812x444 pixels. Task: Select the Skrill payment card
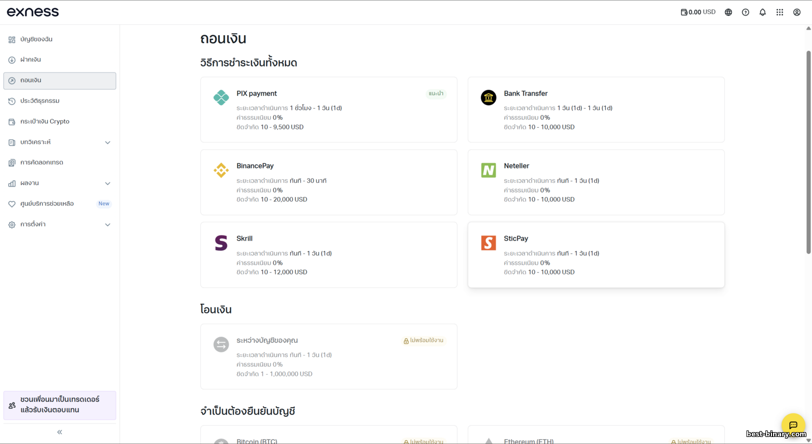click(329, 254)
